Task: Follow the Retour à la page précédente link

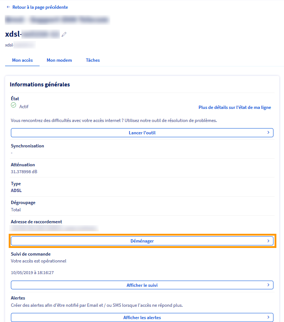Action: tap(40, 7)
